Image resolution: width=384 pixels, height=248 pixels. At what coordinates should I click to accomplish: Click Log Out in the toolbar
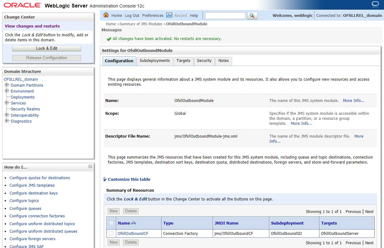click(132, 15)
